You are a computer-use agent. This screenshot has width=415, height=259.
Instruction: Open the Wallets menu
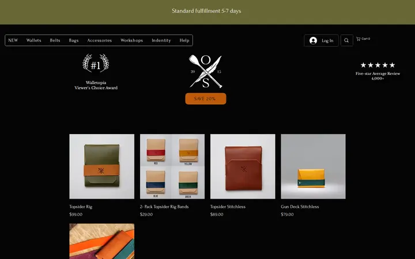click(33, 40)
